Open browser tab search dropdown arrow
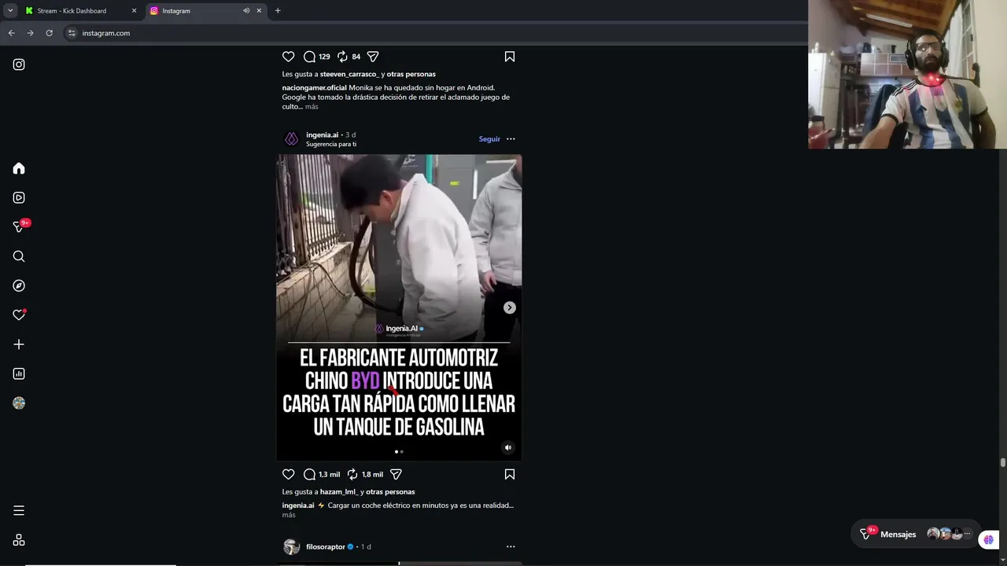 click(x=10, y=11)
